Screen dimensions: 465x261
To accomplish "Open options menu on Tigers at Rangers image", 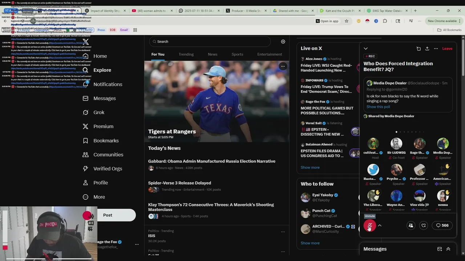I will pyautogui.click(x=283, y=66).
